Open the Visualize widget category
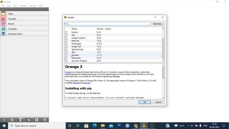This screenshot has width=229, height=129. click(x=24, y=19)
